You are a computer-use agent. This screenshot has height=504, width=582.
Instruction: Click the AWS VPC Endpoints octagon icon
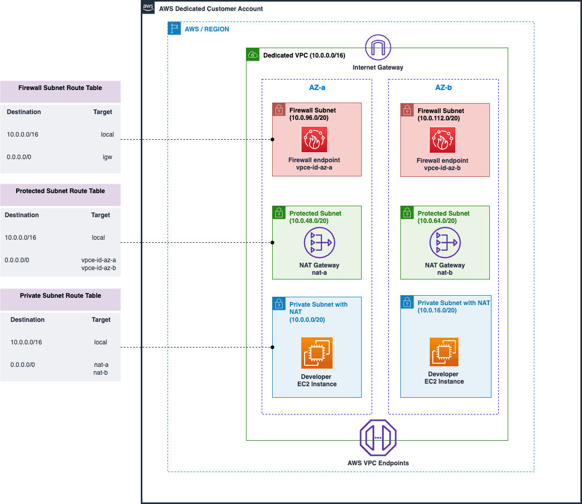(x=378, y=437)
